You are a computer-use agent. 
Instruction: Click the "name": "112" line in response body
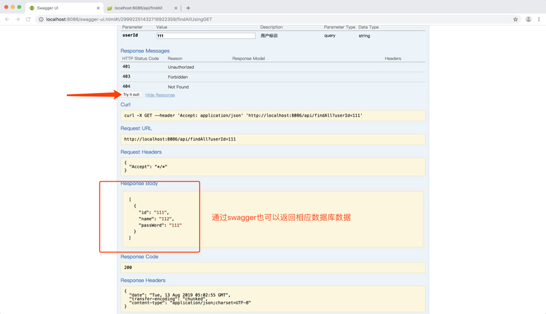point(156,219)
